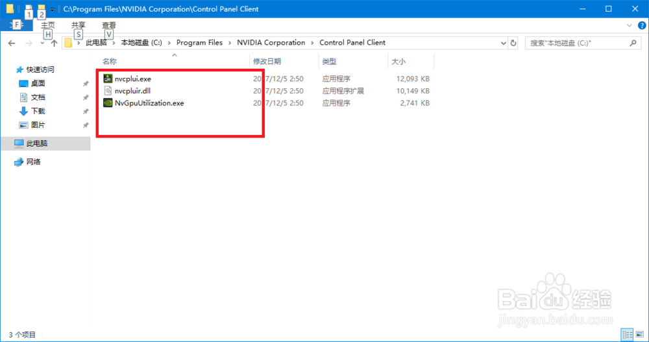Image resolution: width=649 pixels, height=342 pixels.
Task: Unpin 桌面 using its pin icon
Action: [x=86, y=84]
